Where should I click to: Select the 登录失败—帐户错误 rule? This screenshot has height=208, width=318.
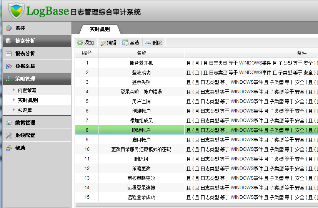[x=142, y=92]
